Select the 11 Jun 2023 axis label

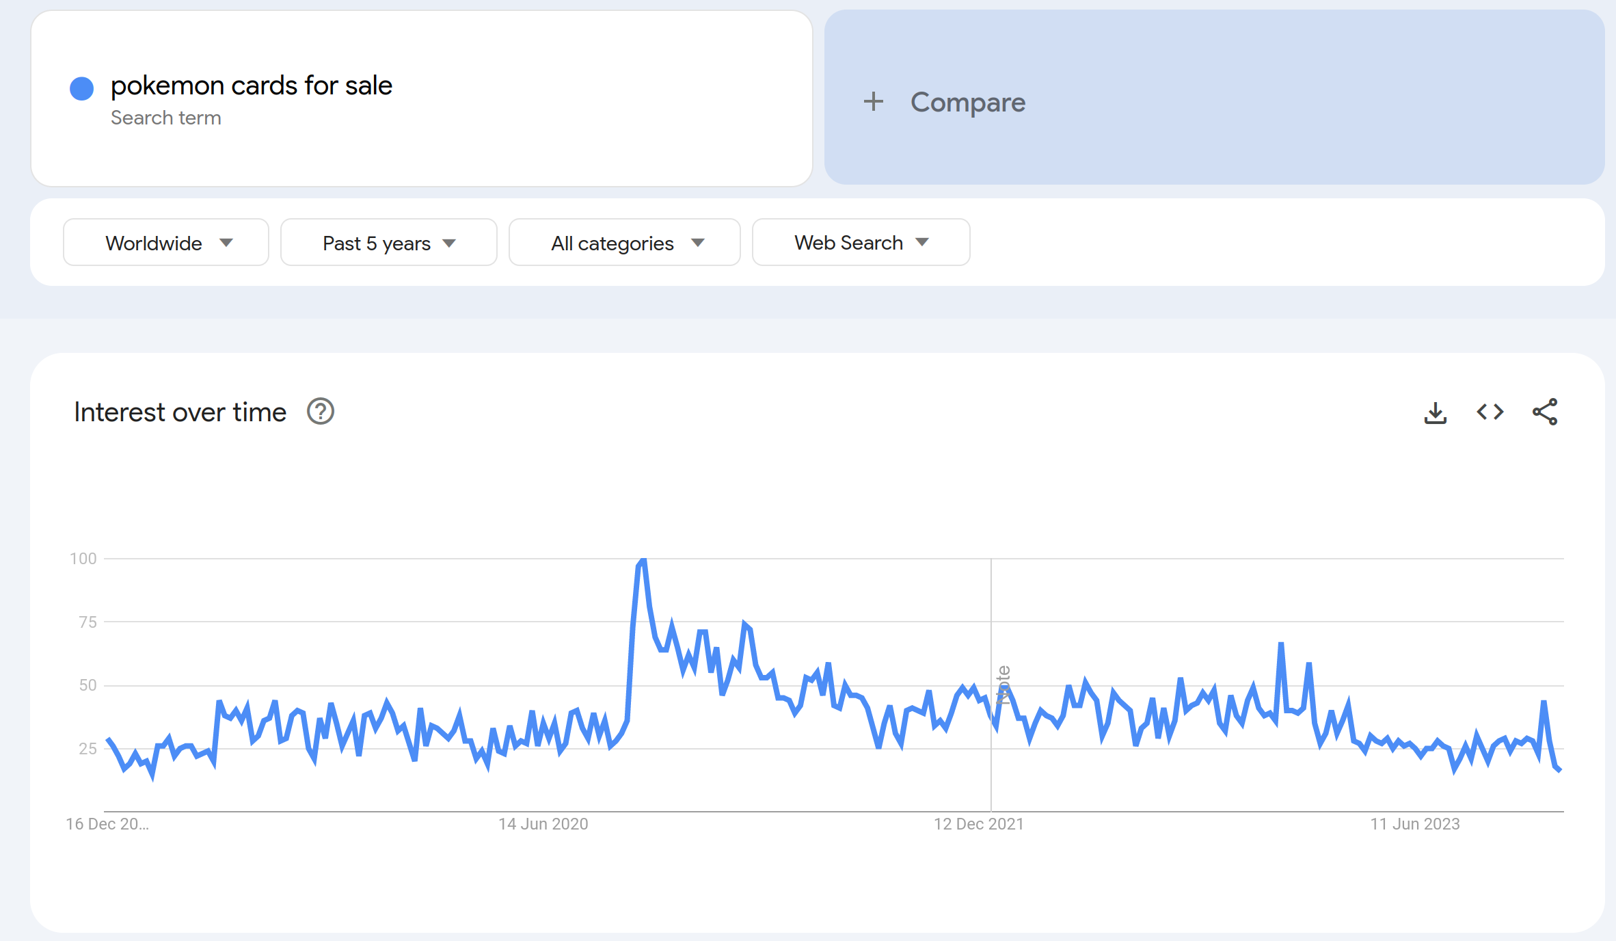[x=1415, y=824]
